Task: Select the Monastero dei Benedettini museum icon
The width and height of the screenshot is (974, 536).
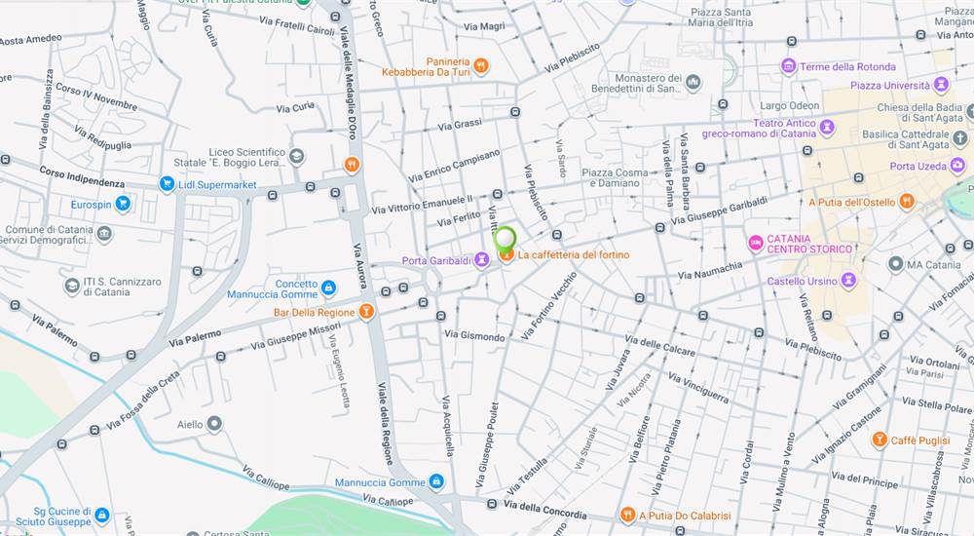Action: (x=693, y=82)
